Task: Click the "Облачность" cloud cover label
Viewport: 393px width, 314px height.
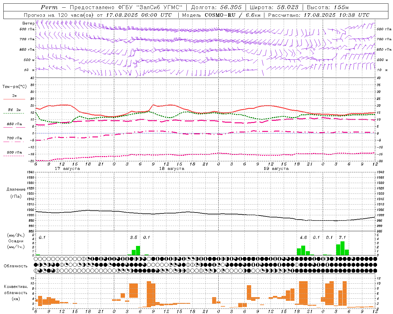Action: click(x=16, y=266)
